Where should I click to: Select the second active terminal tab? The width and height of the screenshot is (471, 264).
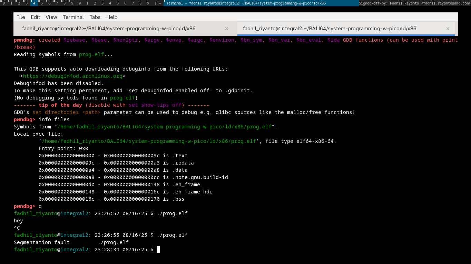330,29
